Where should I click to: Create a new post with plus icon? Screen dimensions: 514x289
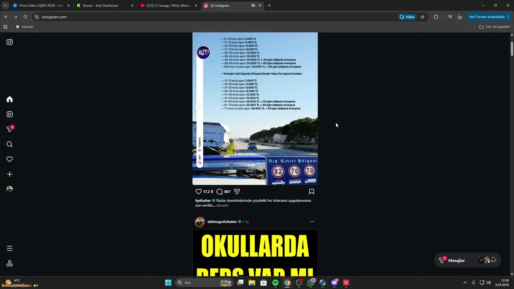point(10,174)
